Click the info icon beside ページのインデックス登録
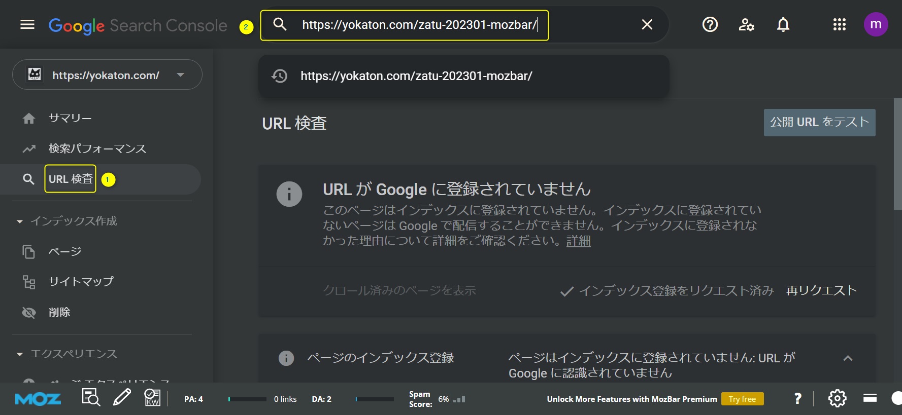 (286, 358)
